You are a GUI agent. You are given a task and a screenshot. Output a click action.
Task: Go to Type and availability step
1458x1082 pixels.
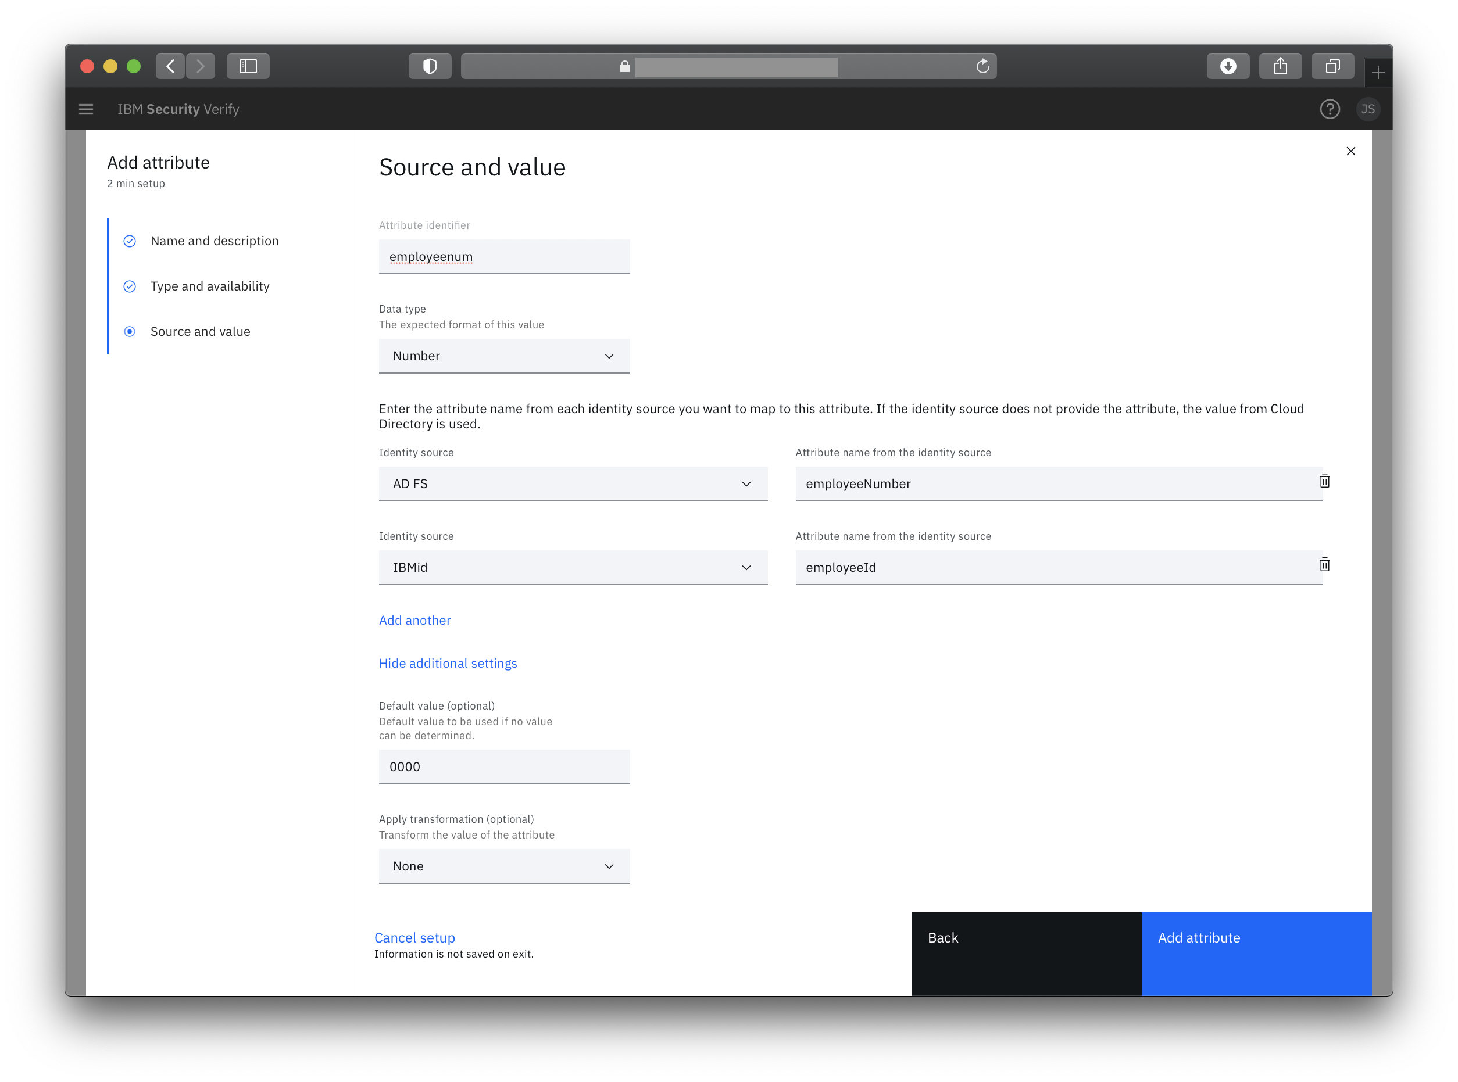pyautogui.click(x=210, y=286)
